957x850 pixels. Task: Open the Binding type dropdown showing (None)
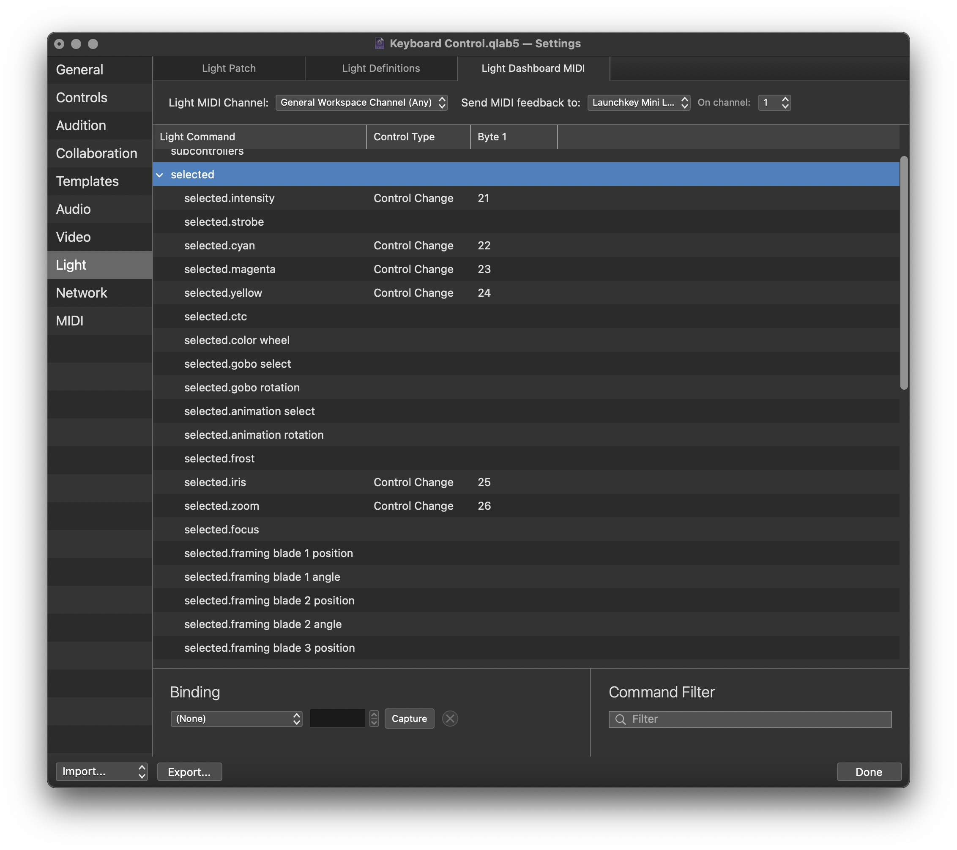click(236, 719)
